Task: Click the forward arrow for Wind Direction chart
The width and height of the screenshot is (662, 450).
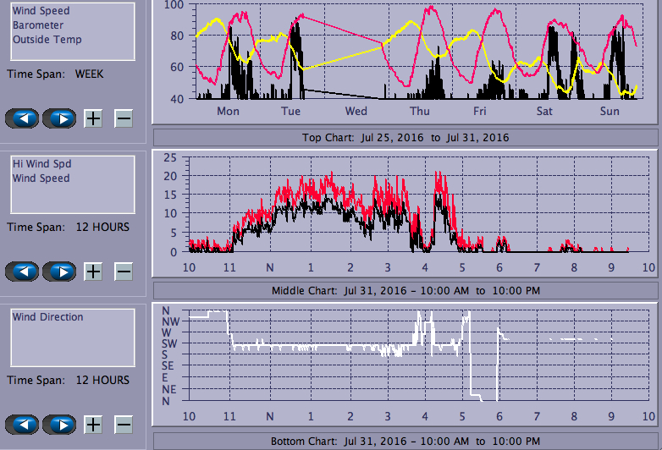Action: pos(58,425)
